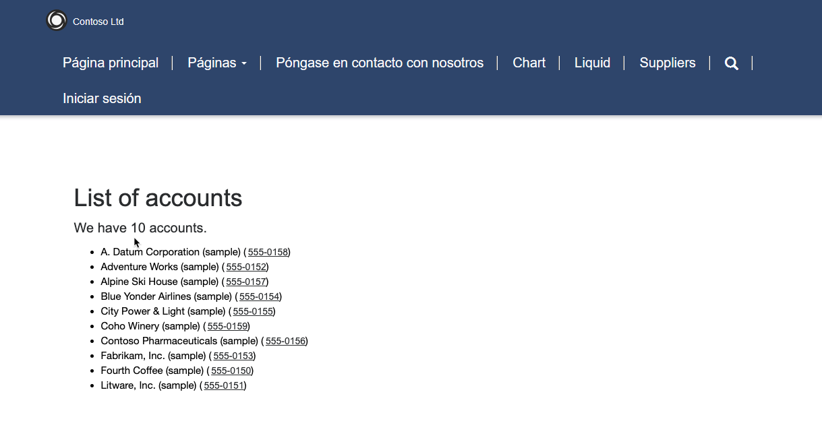This screenshot has width=822, height=446.
Task: Click Contoso Pharmaceuticals phone 555-0156
Action: pyautogui.click(x=286, y=341)
